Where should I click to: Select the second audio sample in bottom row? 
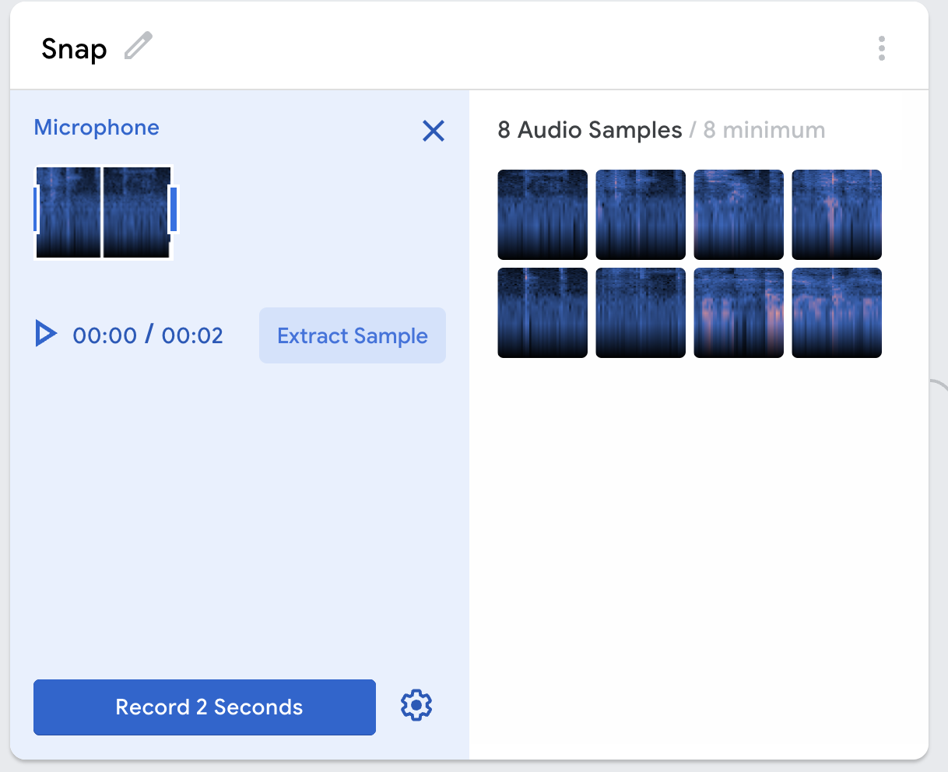(x=641, y=313)
